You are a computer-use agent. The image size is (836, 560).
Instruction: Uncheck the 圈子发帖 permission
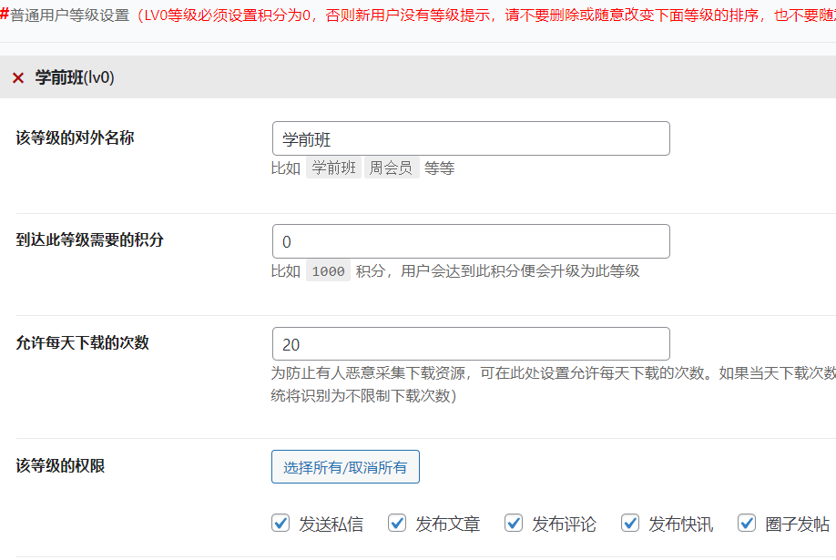[747, 524]
